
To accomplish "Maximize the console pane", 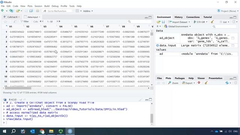I will pos(150,100).
